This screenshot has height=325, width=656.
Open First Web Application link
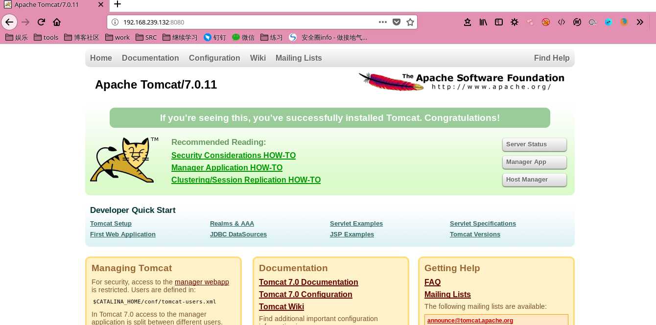pyautogui.click(x=123, y=234)
